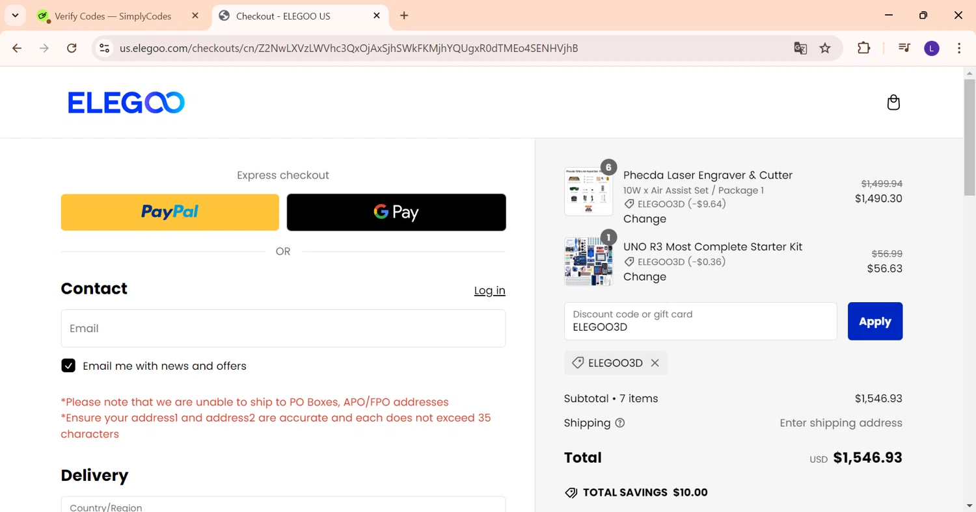Click the Google Translate icon in address bar
976x512 pixels.
point(800,48)
